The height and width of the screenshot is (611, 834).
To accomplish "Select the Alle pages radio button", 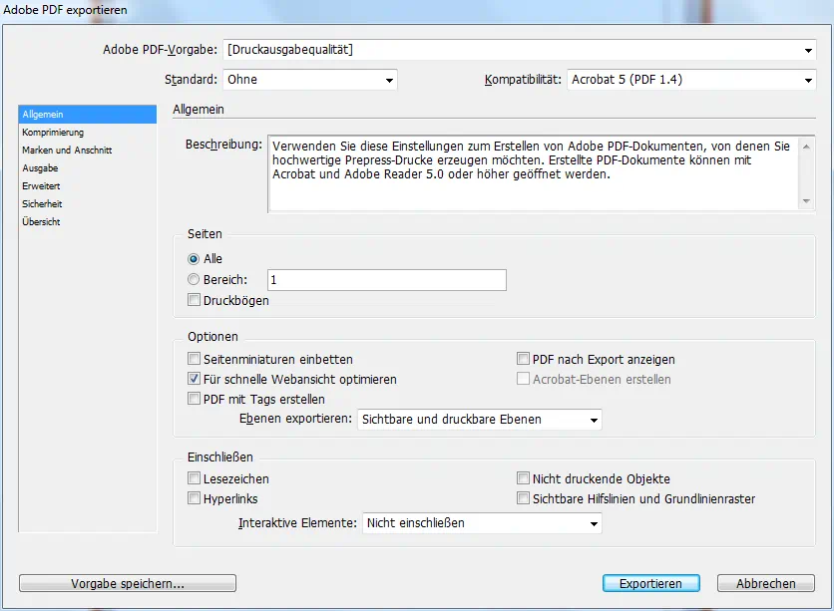I will click(194, 259).
